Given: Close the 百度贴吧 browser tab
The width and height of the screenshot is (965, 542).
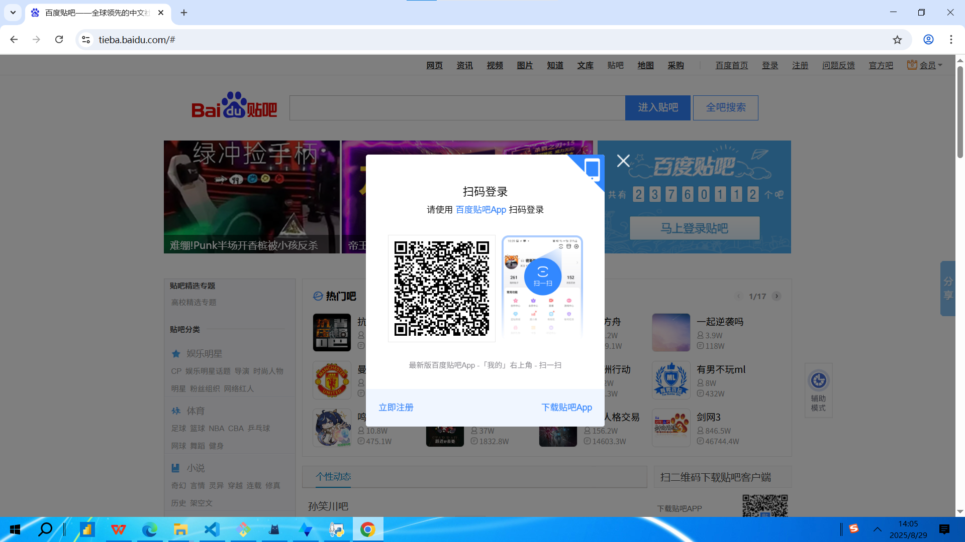Looking at the screenshot, I should [161, 13].
